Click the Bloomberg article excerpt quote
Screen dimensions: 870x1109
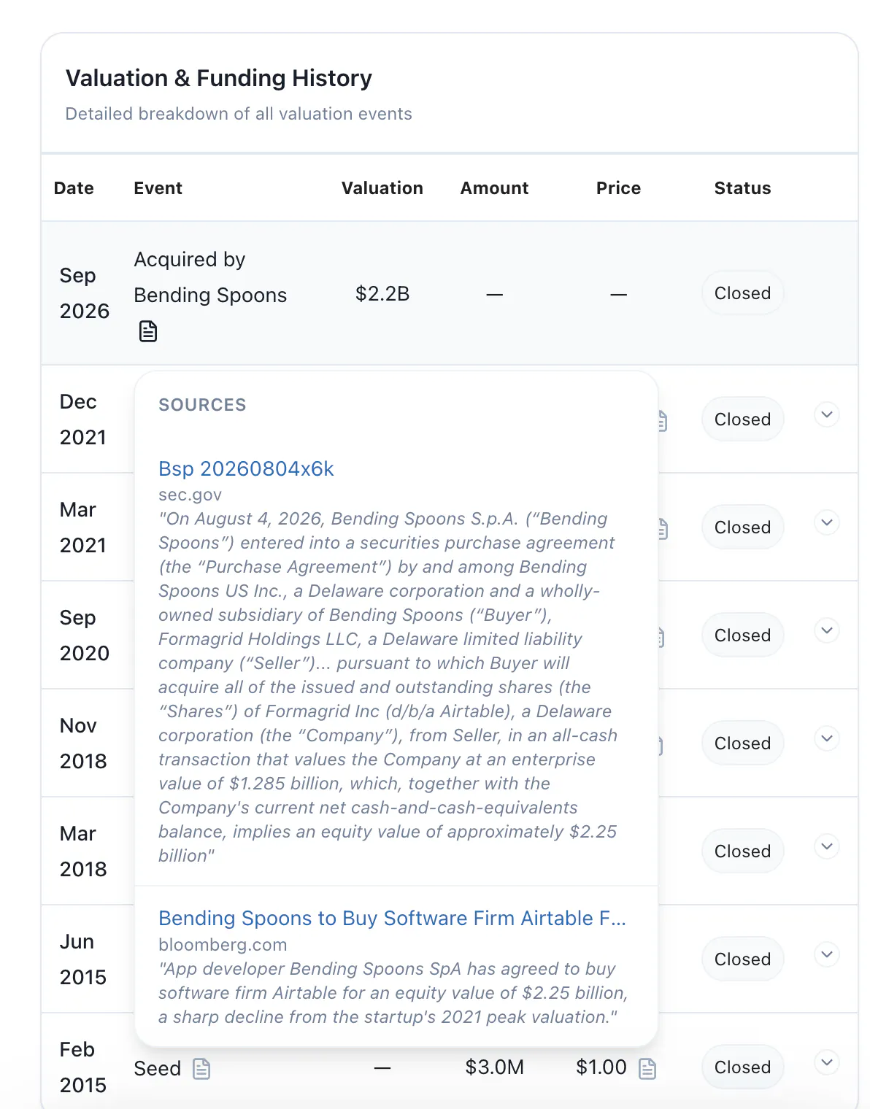point(393,993)
